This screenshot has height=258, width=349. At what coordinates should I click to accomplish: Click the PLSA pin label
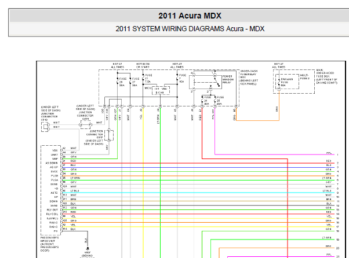click(x=54, y=180)
